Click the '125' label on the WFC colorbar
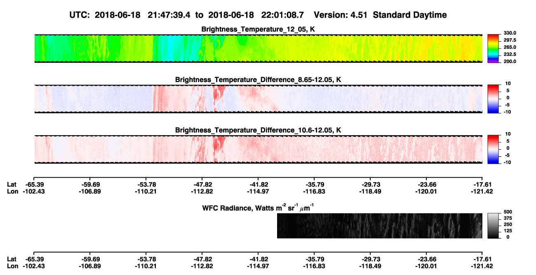 (x=509, y=230)
